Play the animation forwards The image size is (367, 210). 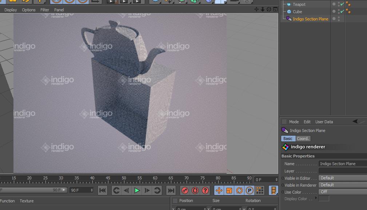point(137,190)
